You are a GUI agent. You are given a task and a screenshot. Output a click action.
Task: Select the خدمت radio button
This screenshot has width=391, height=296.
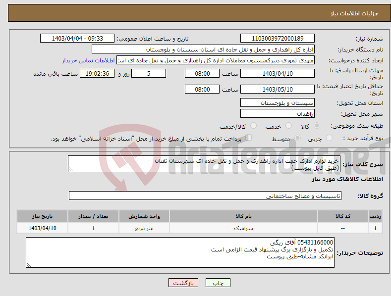coord(288,126)
